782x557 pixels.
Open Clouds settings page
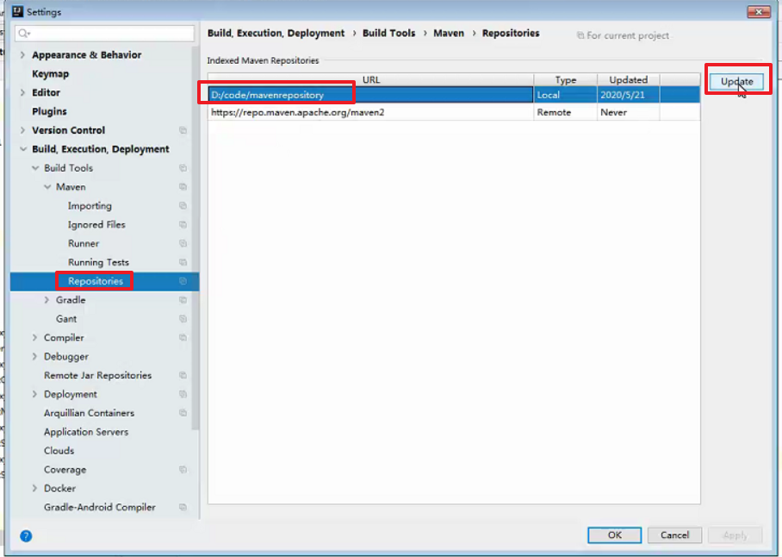pyautogui.click(x=59, y=451)
